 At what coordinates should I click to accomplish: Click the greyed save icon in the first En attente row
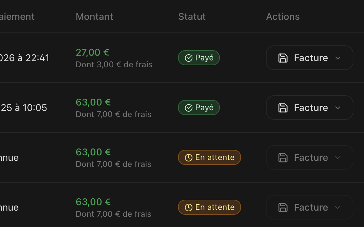click(283, 158)
